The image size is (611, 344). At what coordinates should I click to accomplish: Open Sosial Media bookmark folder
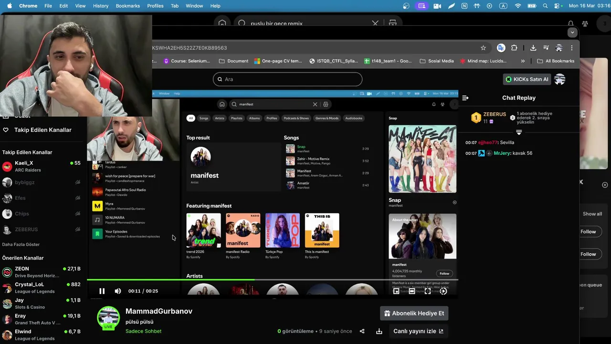tap(437, 61)
